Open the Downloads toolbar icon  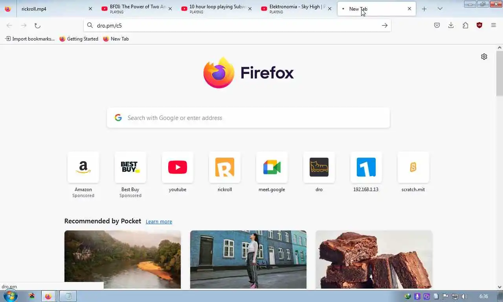451,25
